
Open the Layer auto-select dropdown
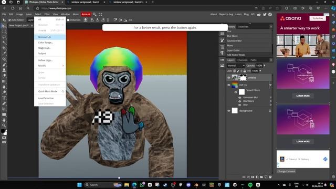30,20
